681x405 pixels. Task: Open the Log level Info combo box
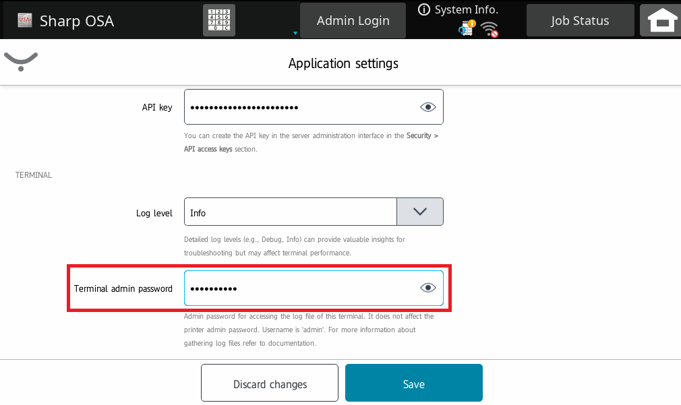click(290, 212)
